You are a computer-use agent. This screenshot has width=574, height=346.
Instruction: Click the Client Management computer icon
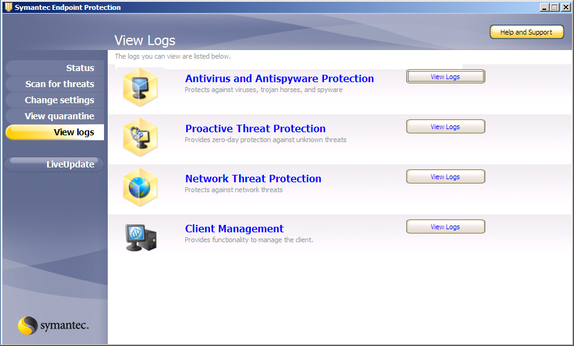pos(141,237)
